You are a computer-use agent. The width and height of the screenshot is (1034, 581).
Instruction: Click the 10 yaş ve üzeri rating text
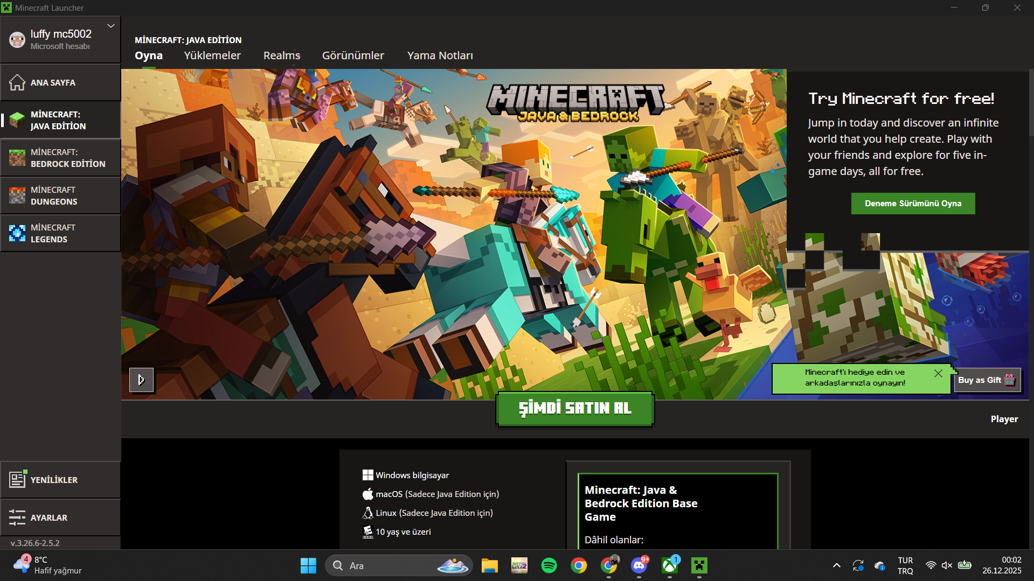click(403, 532)
